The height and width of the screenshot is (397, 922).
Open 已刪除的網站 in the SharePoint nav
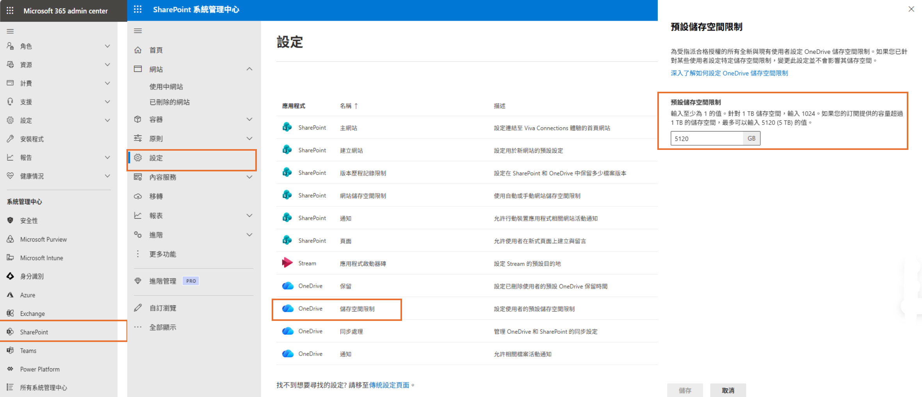click(169, 102)
